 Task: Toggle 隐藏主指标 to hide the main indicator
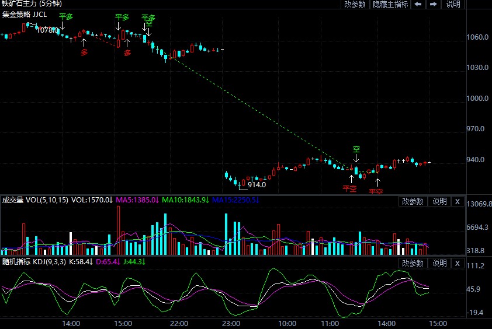click(390, 4)
